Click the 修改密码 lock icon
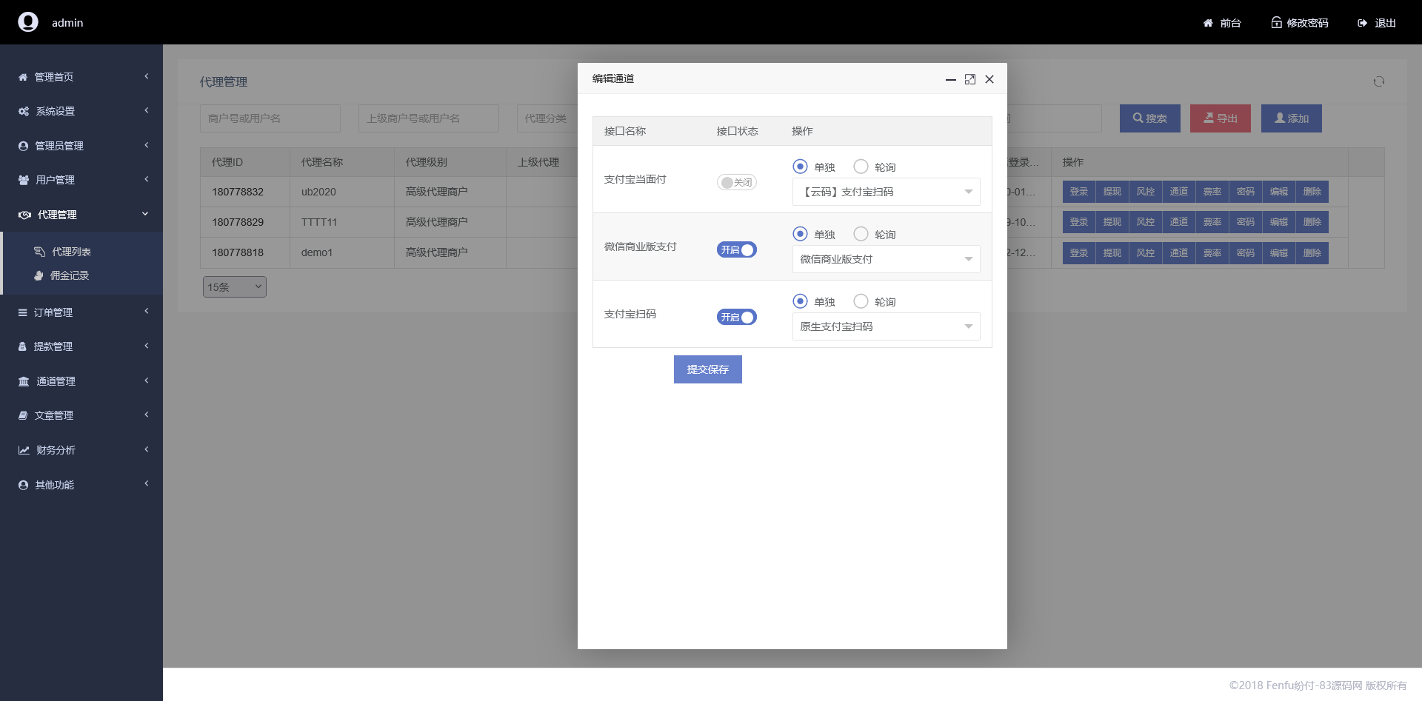1422x701 pixels. 1276,23
